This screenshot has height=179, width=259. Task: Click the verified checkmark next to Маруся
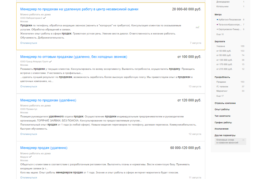click(30, 157)
